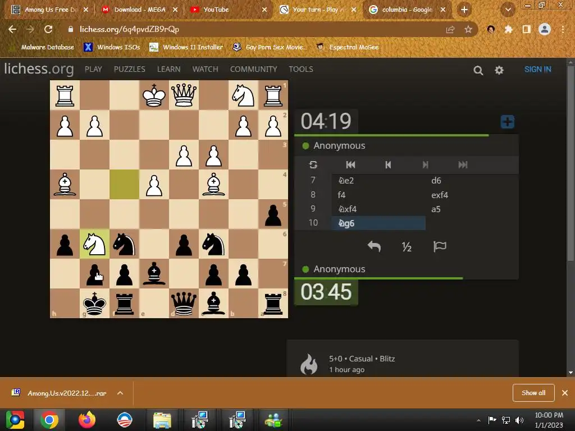Click 5+0 Casual Blitz game info
This screenshot has width=575, height=431.
362,359
